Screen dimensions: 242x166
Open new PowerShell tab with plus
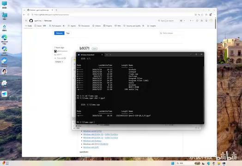pyautogui.click(x=107, y=55)
